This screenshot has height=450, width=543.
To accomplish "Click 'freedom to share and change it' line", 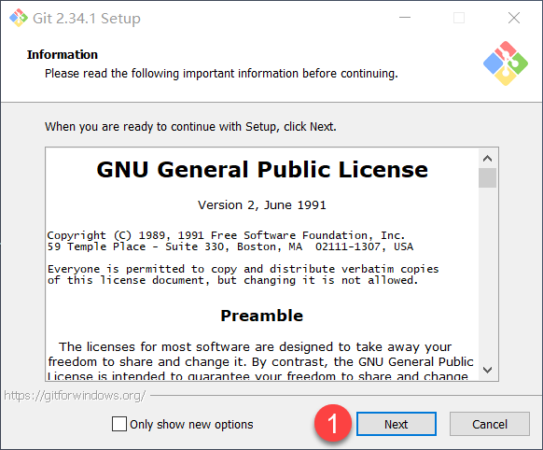I will (260, 361).
